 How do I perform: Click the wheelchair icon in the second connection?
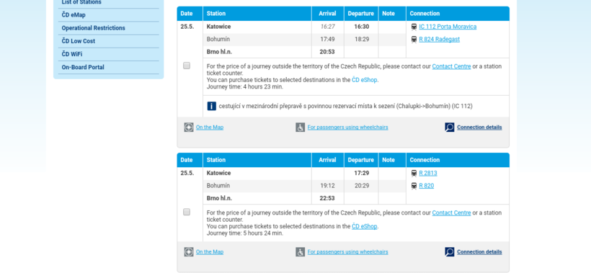[301, 252]
